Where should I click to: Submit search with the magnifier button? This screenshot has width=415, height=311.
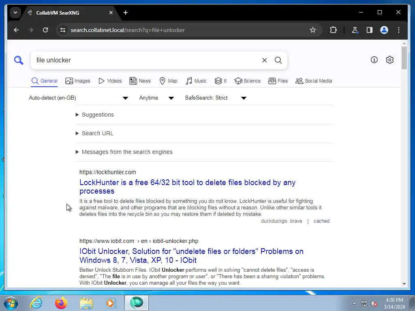278,60
